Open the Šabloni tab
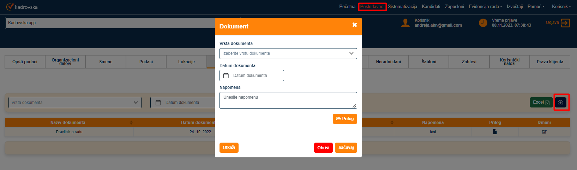 coord(429,62)
